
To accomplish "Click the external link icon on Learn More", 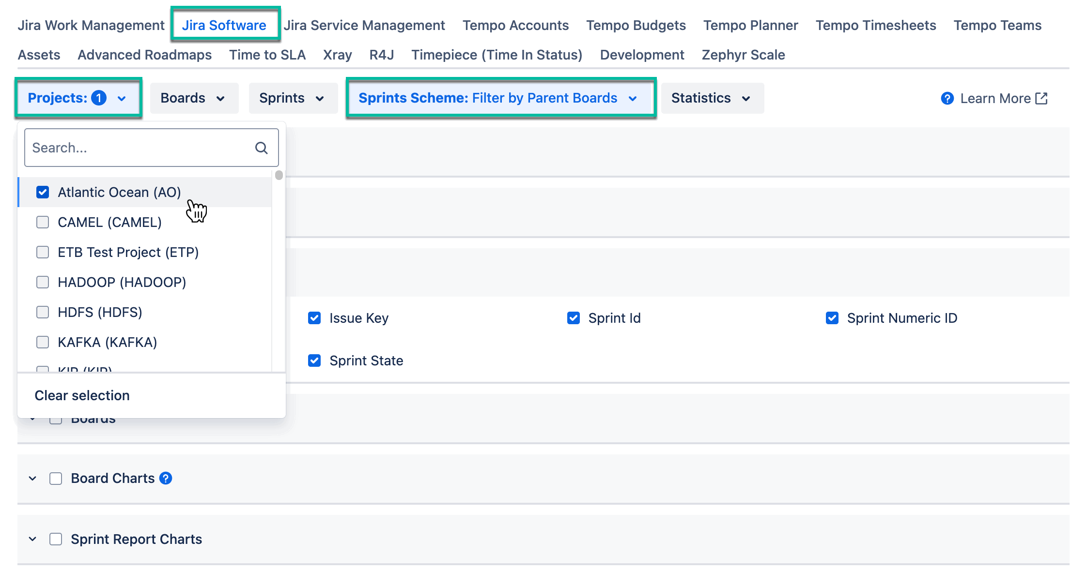I will click(1042, 98).
